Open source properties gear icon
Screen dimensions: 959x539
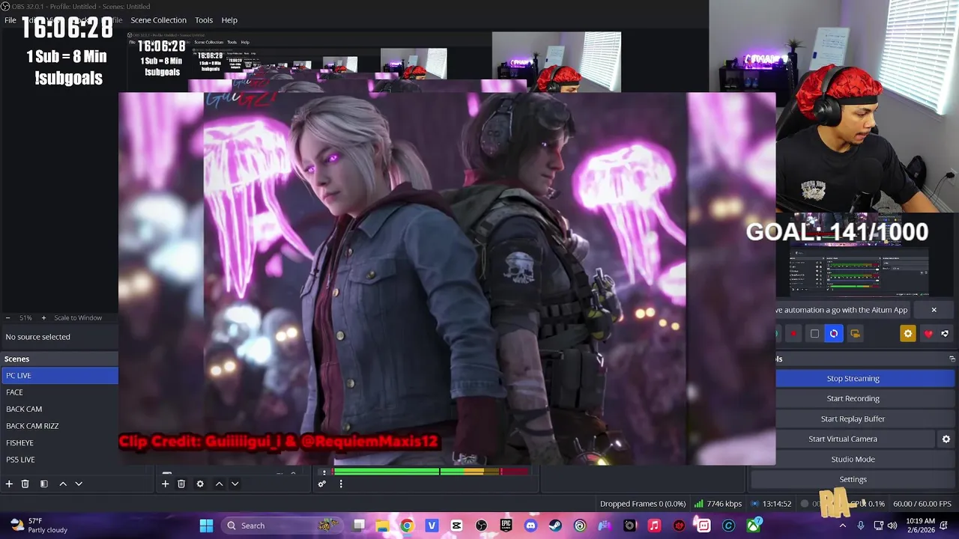[x=200, y=484]
